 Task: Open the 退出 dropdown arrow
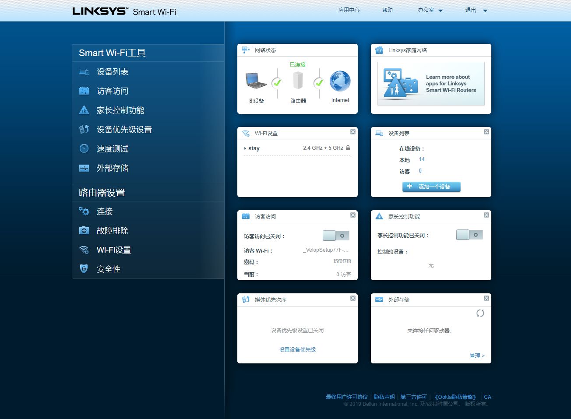point(485,11)
